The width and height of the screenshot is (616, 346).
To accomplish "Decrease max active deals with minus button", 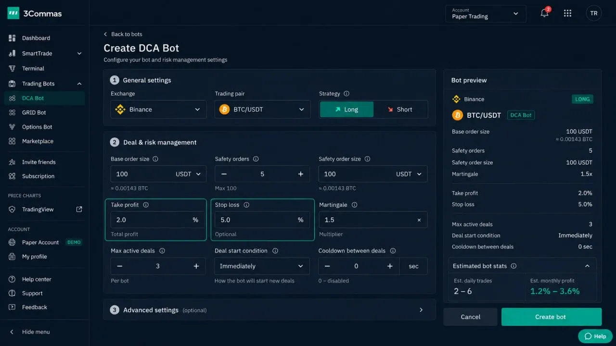I will tap(120, 266).
